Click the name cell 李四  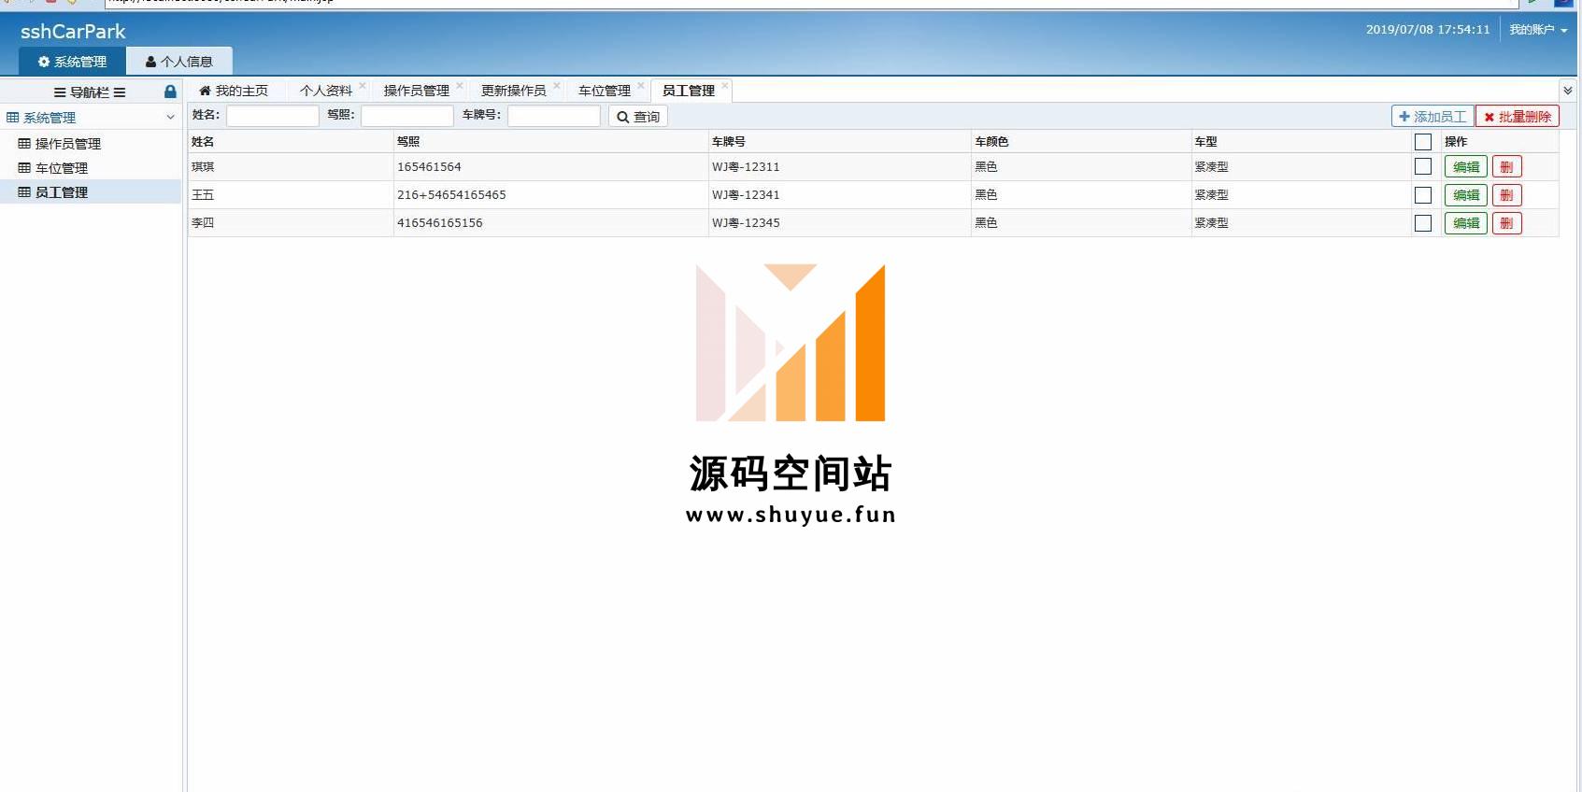click(203, 223)
